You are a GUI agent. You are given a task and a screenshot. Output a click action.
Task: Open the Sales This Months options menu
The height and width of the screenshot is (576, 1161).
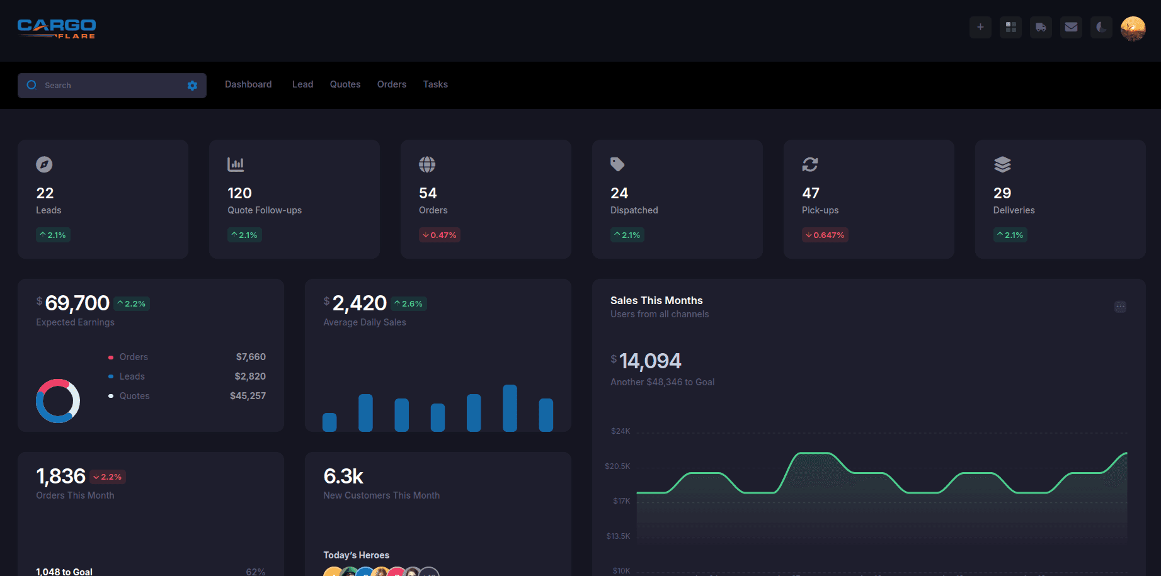1120,307
